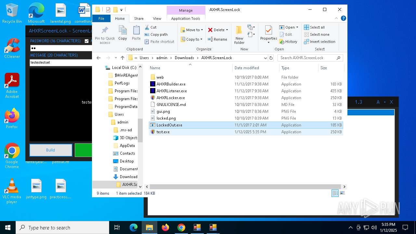Click the Downloads breadcrumb in address bar

click(x=184, y=58)
